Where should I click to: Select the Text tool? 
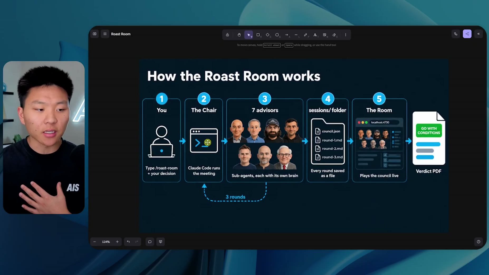pyautogui.click(x=315, y=35)
